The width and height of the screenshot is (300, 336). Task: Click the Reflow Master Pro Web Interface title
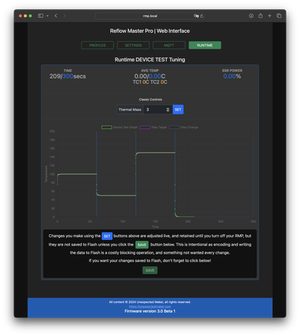coord(150,31)
